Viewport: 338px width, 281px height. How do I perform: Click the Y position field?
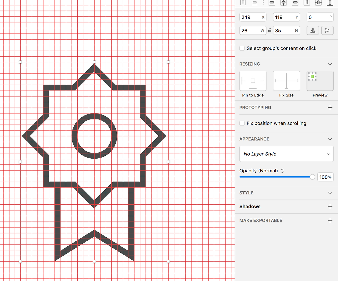pyautogui.click(x=287, y=17)
